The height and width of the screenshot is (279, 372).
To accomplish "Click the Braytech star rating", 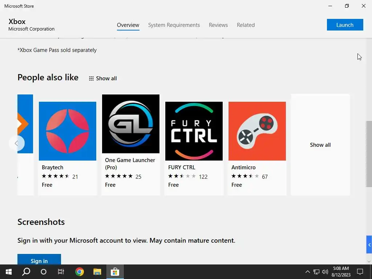I will [56, 176].
